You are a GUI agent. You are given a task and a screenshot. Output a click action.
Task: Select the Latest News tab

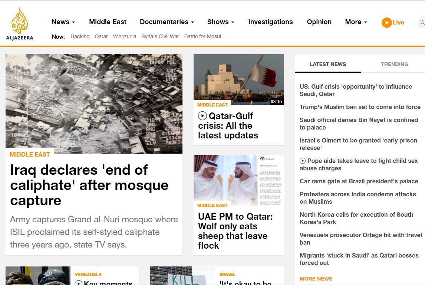pos(328,64)
